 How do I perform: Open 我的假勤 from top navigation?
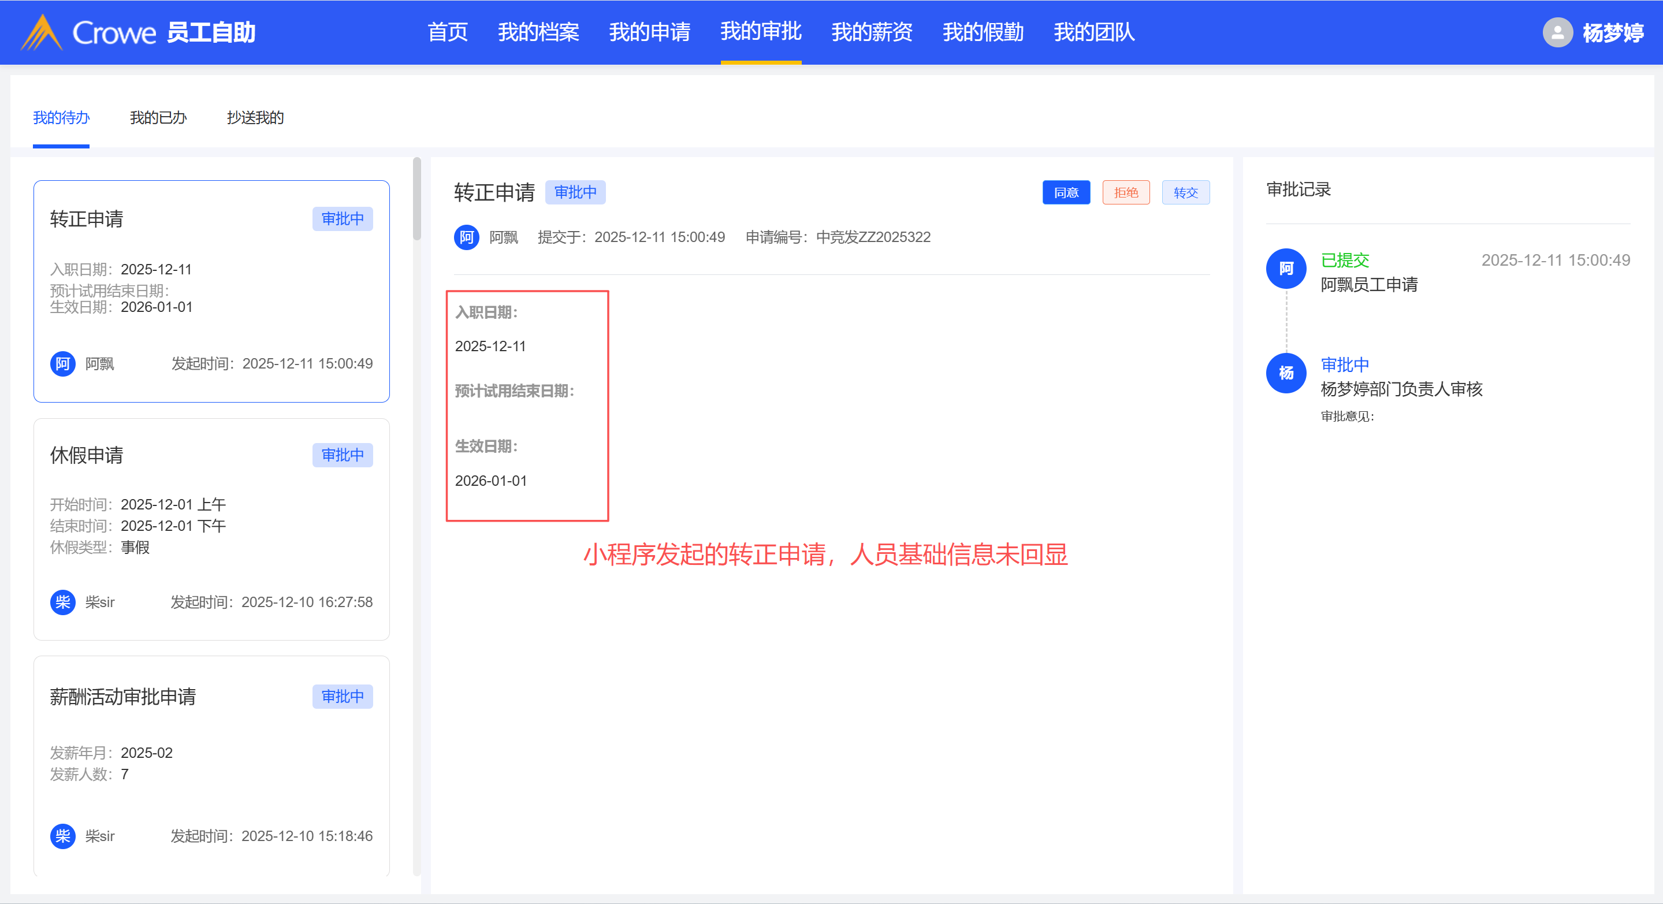point(983,32)
